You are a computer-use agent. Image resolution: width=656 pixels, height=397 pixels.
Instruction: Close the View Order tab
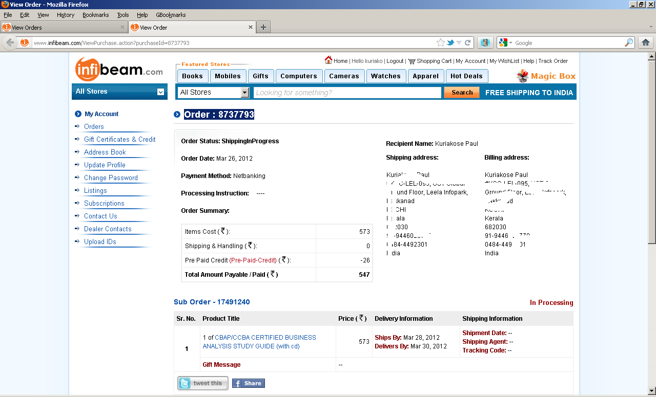pyautogui.click(x=251, y=27)
